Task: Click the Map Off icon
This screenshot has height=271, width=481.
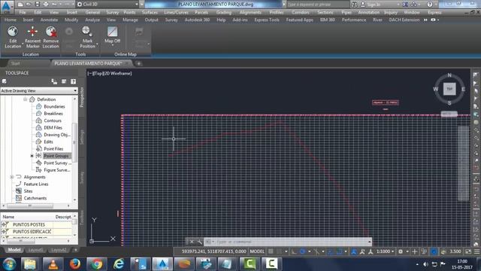Action: click(112, 32)
